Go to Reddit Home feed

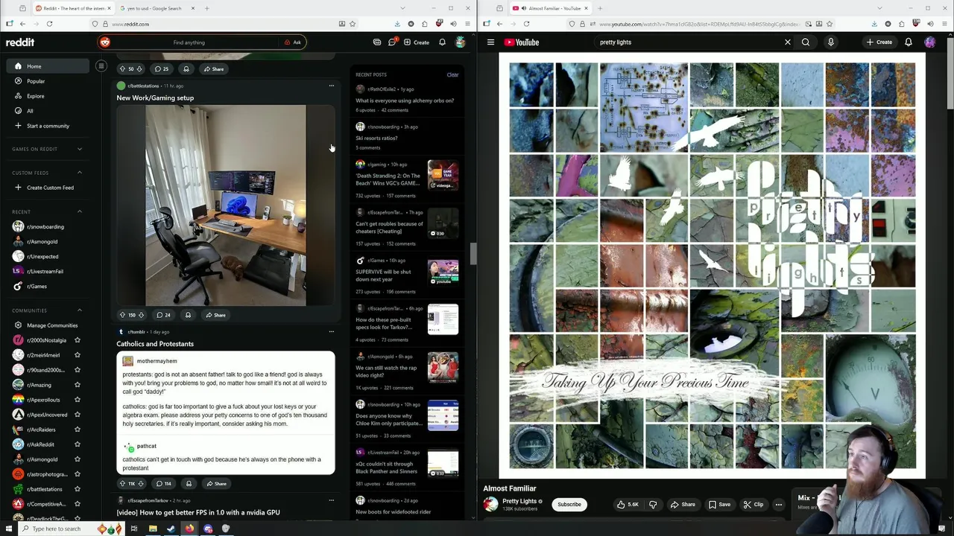pos(49,66)
